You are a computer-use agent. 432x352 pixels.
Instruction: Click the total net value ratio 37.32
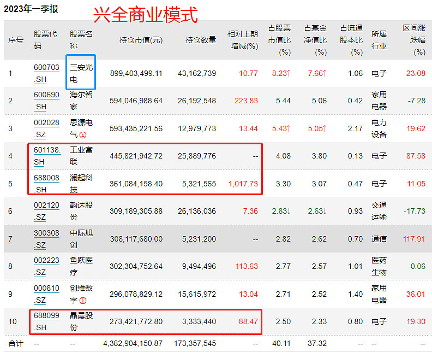pos(317,343)
